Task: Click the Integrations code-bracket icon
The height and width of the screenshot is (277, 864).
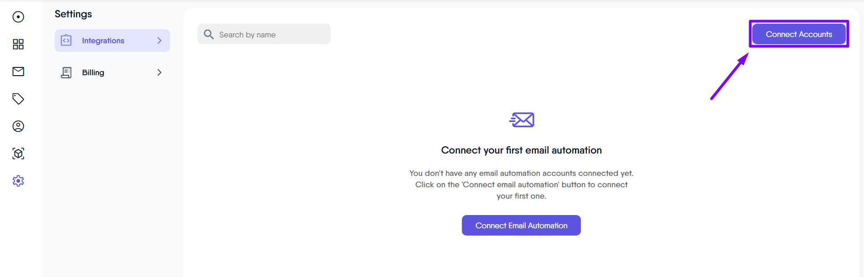Action: (66, 41)
